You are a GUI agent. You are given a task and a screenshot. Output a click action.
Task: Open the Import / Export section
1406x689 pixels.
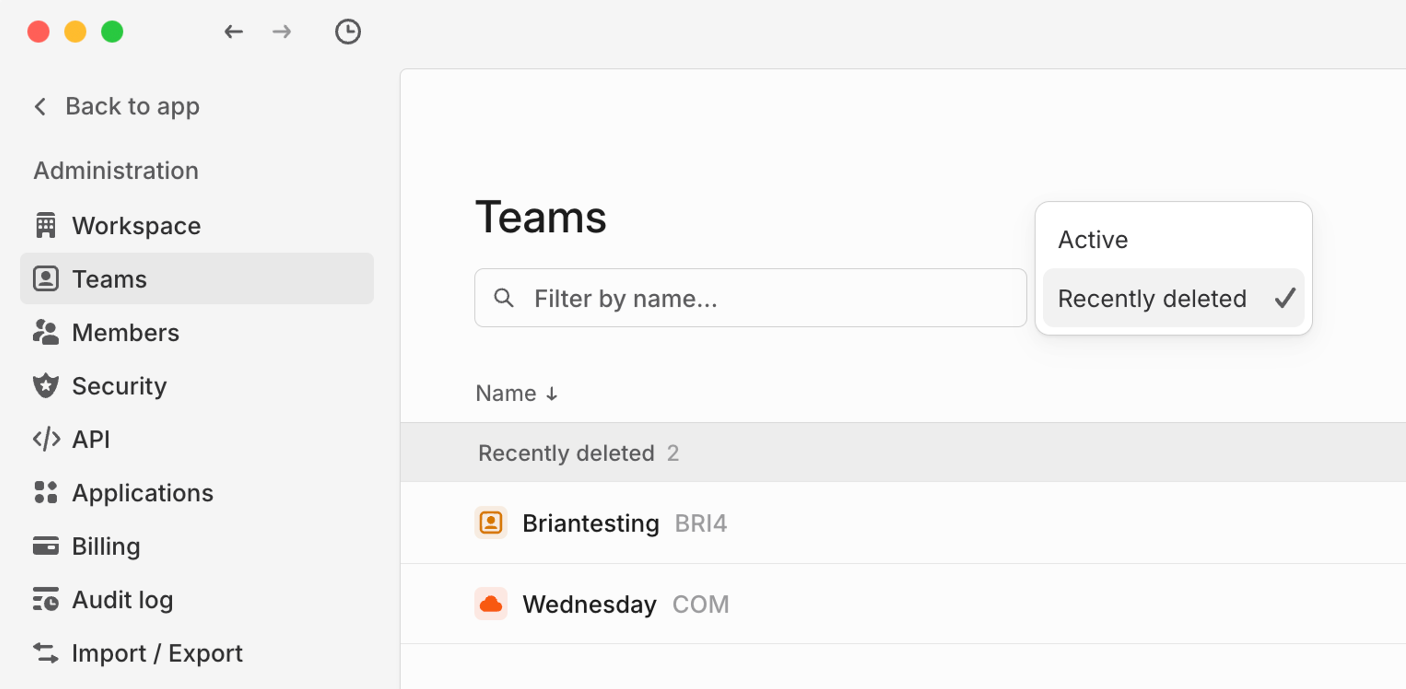tap(157, 653)
